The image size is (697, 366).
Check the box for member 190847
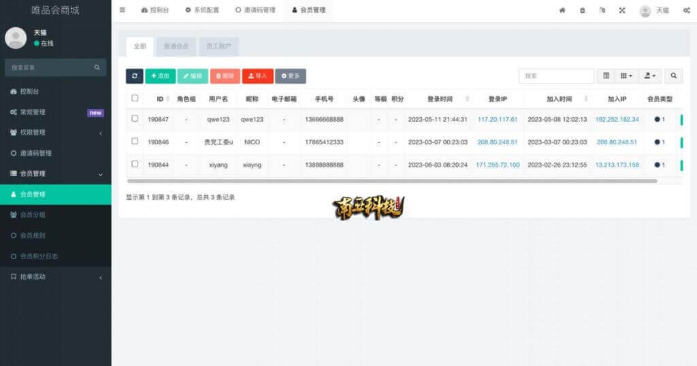(x=135, y=119)
